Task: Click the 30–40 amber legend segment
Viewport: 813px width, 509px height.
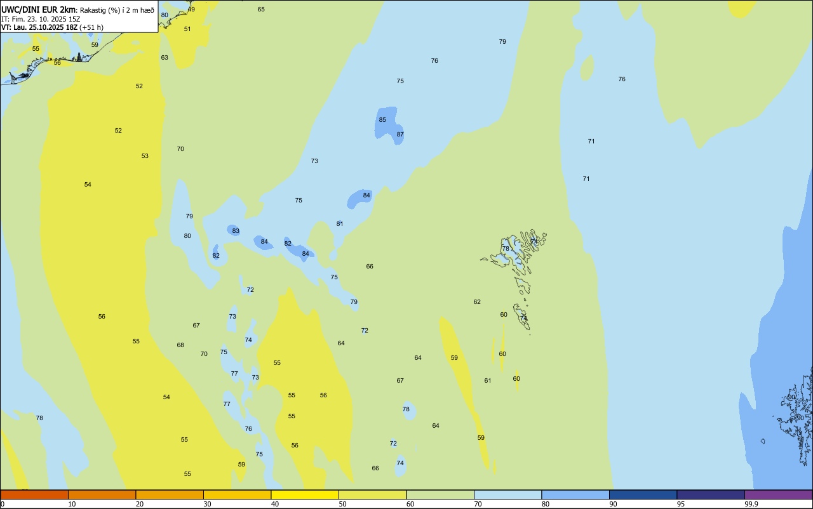Action: coord(237,494)
